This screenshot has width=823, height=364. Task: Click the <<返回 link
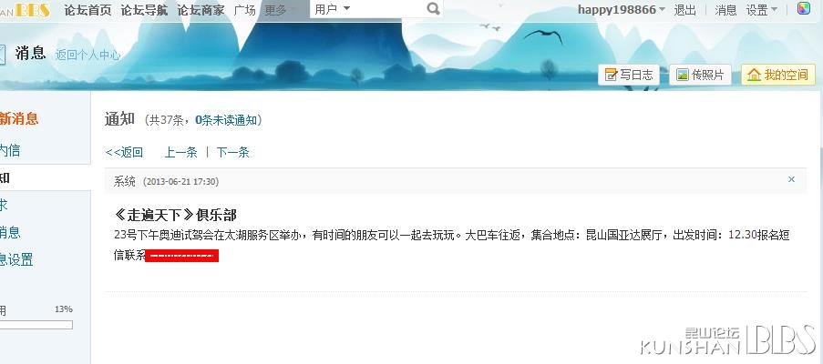124,152
